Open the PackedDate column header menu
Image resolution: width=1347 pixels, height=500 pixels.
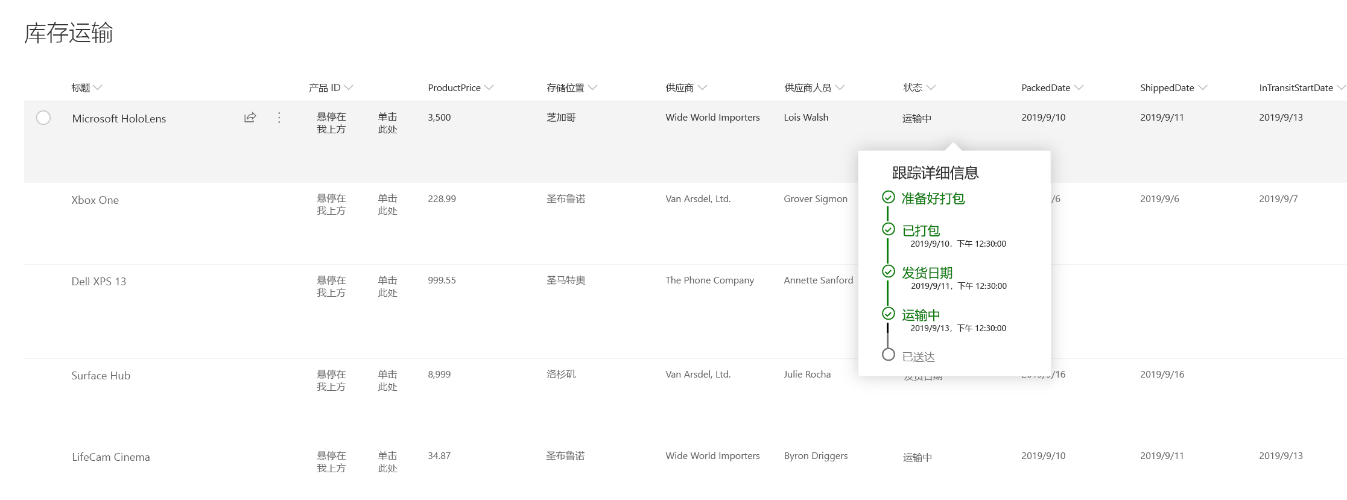pyautogui.click(x=1052, y=88)
